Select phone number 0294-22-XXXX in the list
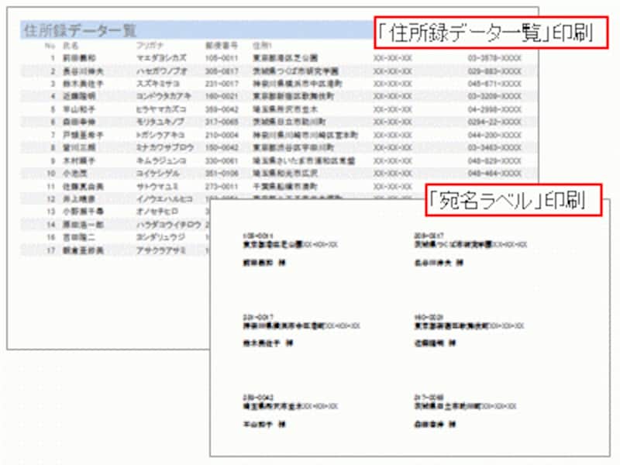The height and width of the screenshot is (465, 620). click(494, 122)
